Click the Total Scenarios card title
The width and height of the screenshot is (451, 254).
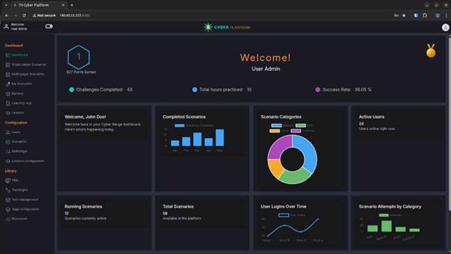(x=178, y=207)
